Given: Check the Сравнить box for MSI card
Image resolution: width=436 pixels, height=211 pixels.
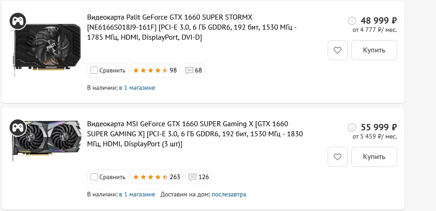Looking at the screenshot, I should (x=94, y=177).
